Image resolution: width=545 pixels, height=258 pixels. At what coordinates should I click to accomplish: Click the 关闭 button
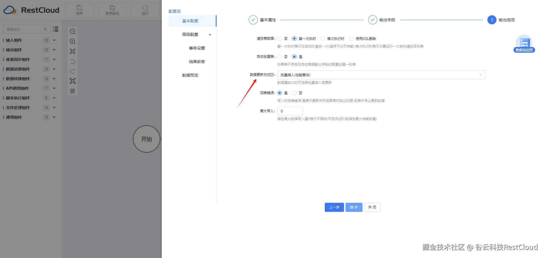[372, 207]
